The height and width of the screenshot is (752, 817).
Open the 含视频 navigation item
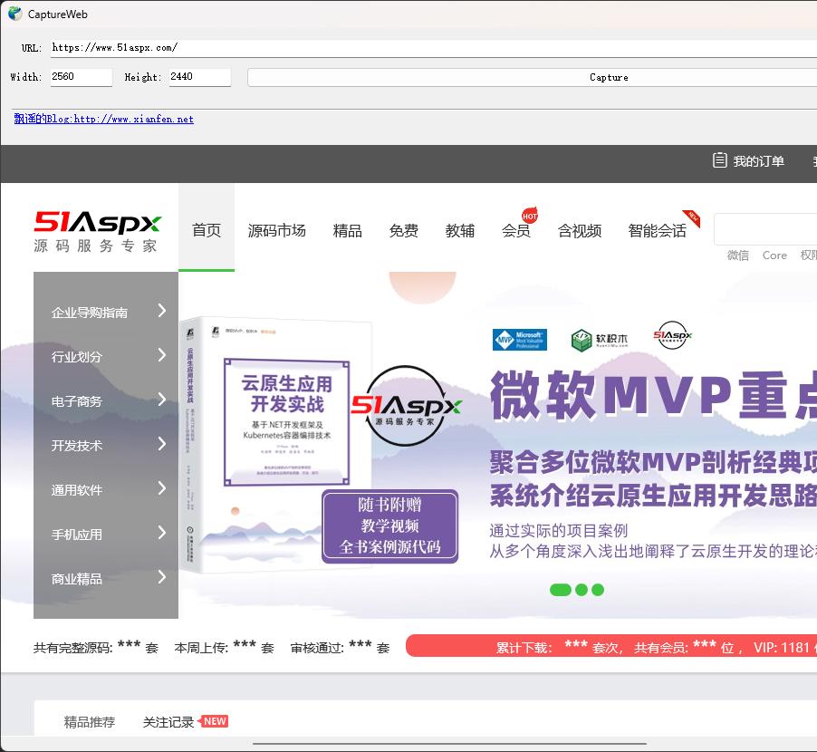coord(580,230)
